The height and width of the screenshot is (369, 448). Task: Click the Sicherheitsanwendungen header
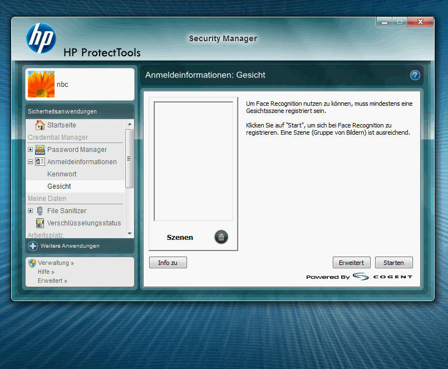pos(80,111)
